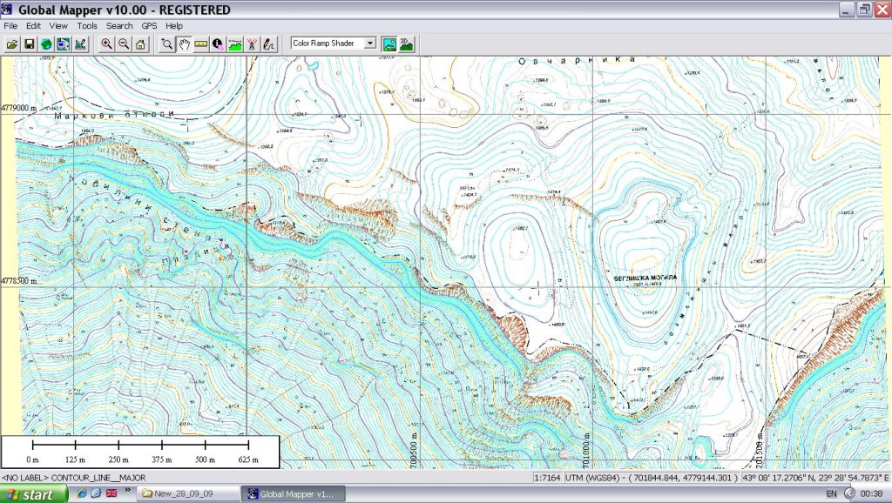This screenshot has width=892, height=503.
Task: Click the Home full view icon
Action: click(x=139, y=43)
